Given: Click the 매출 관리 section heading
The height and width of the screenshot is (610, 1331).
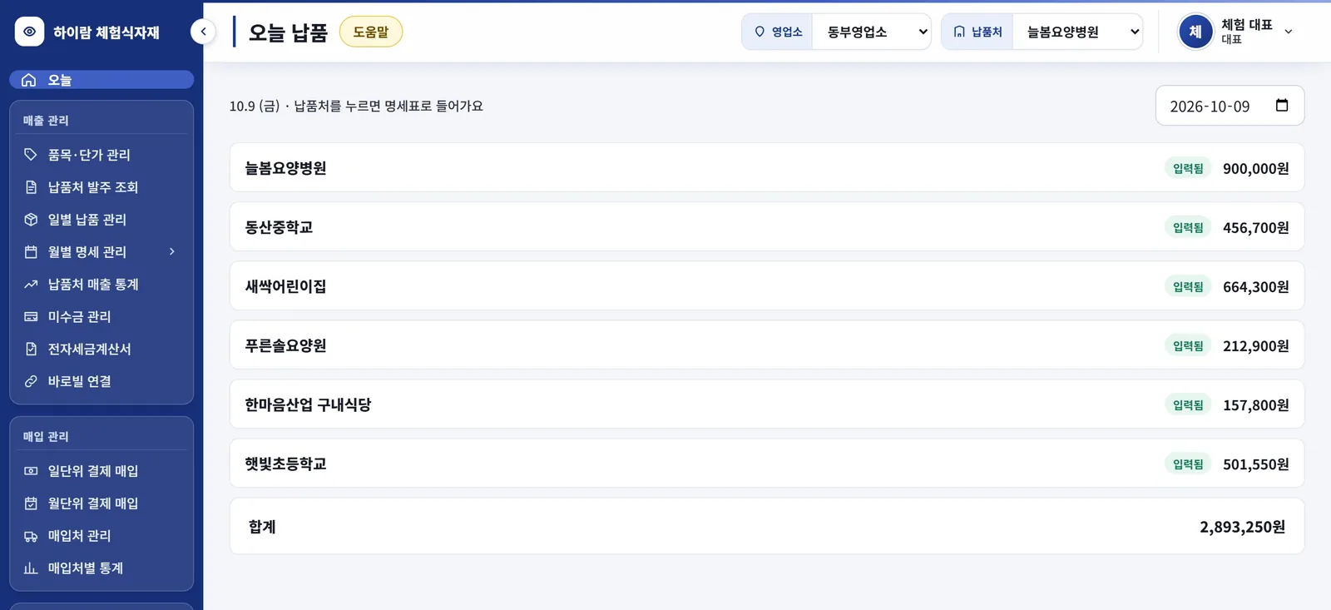Looking at the screenshot, I should [46, 121].
